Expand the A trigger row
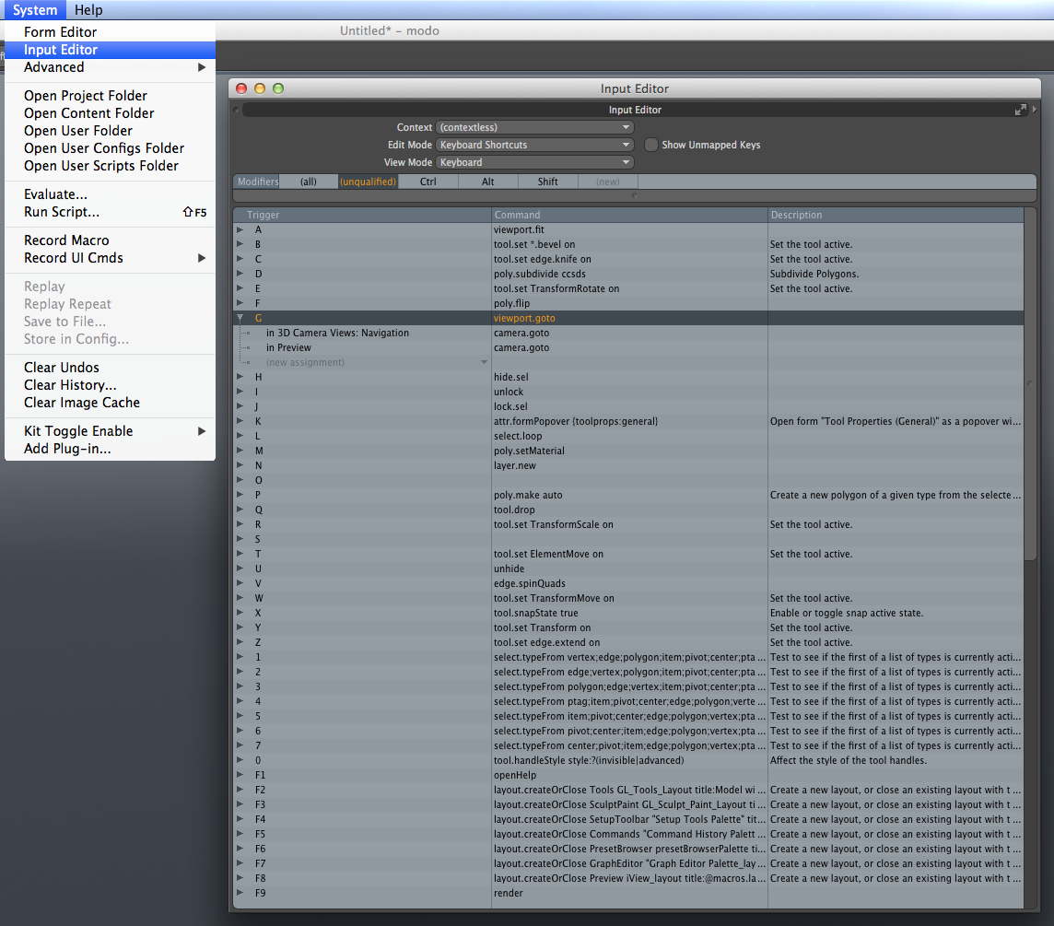 (x=240, y=229)
